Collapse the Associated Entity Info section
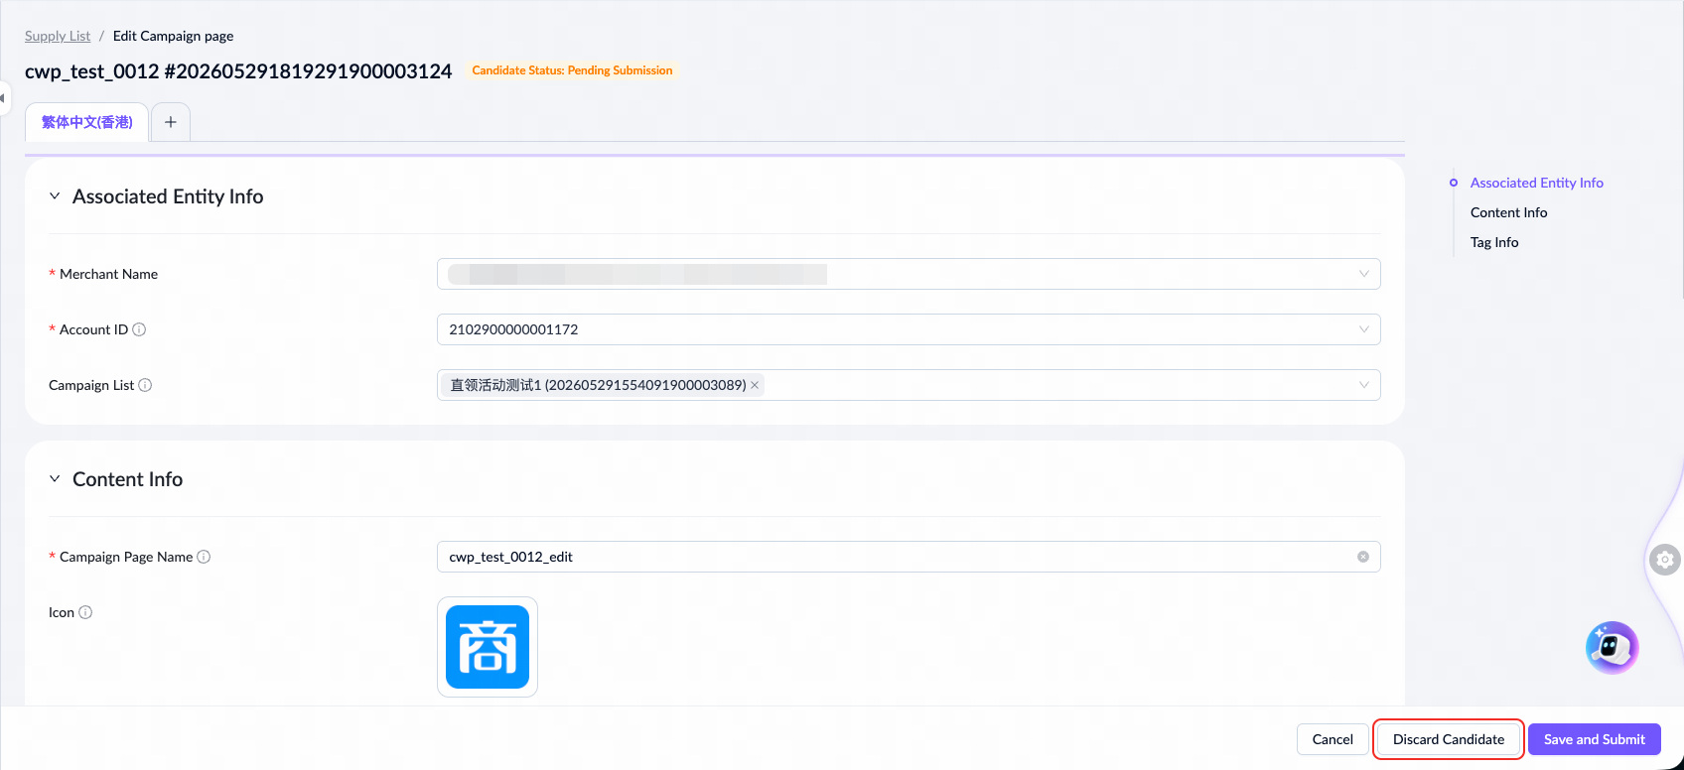This screenshot has height=770, width=1684. click(x=55, y=196)
